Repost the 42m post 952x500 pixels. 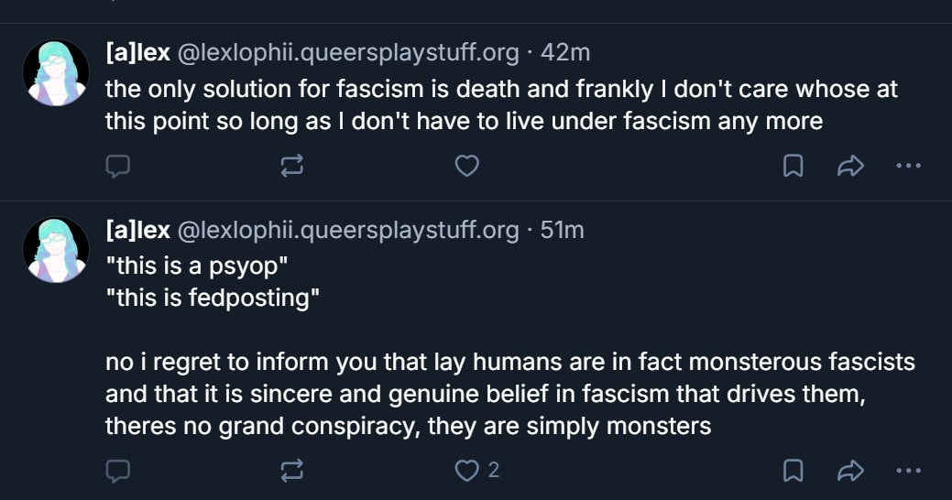[x=292, y=166]
